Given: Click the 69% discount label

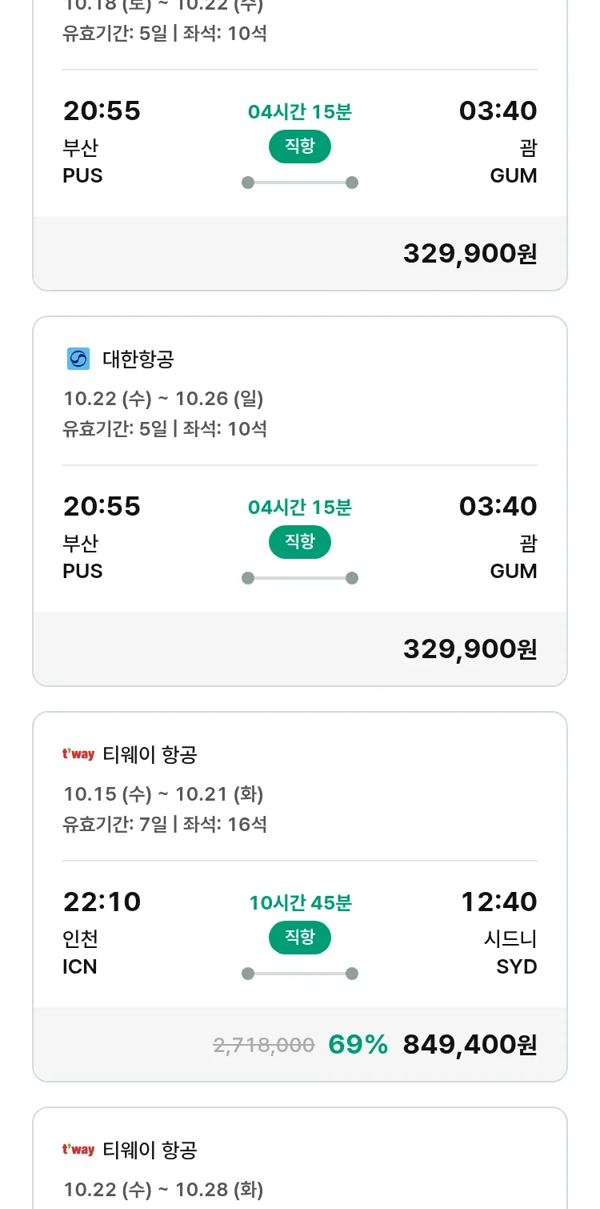Looking at the screenshot, I should (x=358, y=1045).
